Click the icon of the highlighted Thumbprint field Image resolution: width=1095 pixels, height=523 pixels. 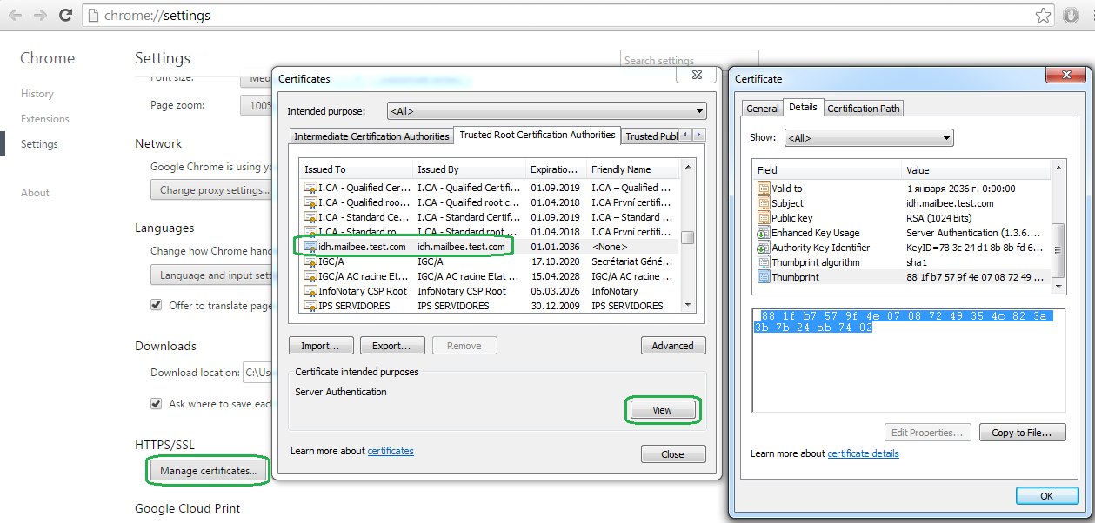click(x=764, y=277)
